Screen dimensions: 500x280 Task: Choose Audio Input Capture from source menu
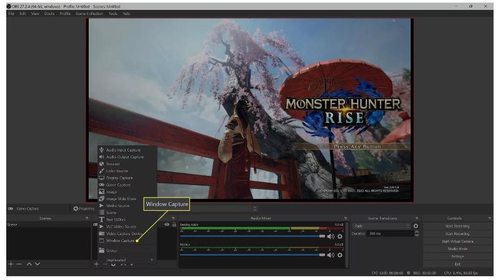coord(127,150)
